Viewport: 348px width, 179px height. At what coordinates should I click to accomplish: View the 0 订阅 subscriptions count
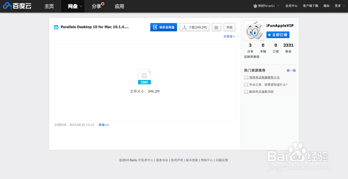[x=276, y=48]
